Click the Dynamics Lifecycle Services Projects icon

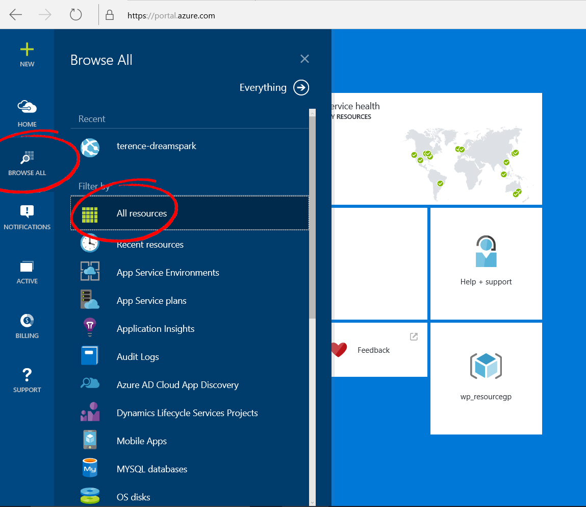click(x=90, y=412)
